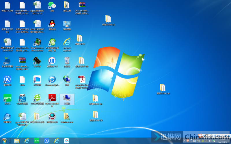Select the PDF file 迅维网_Dell-L...
The height and width of the screenshot is (144, 231).
click(82, 82)
